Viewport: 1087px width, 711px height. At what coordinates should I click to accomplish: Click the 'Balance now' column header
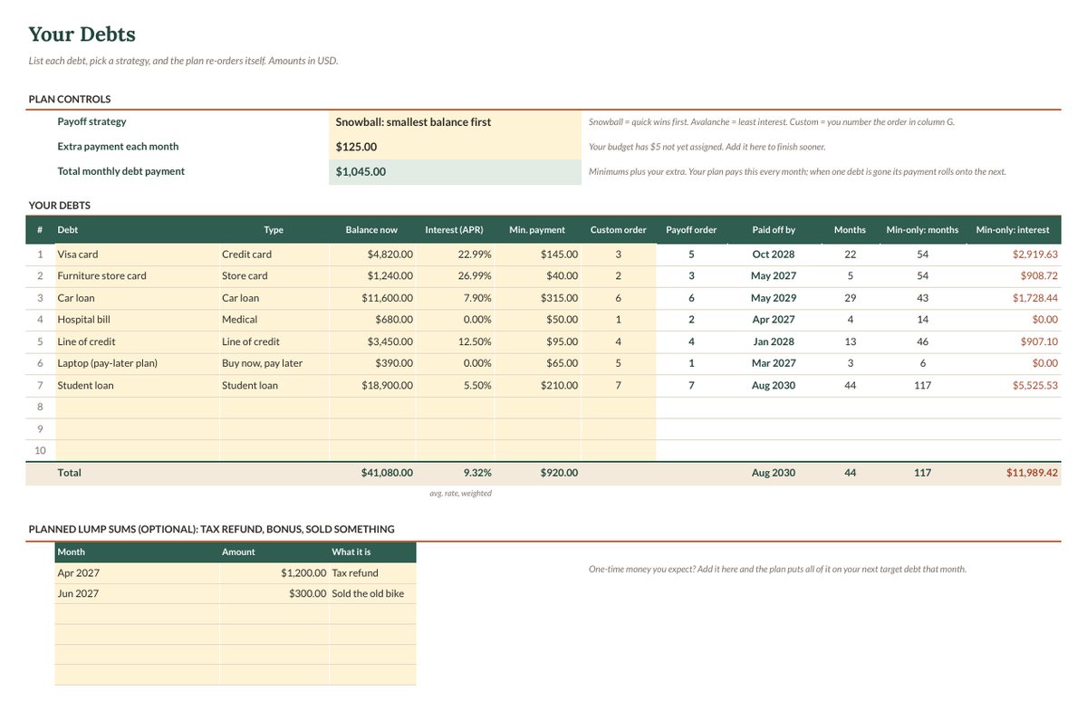click(372, 230)
